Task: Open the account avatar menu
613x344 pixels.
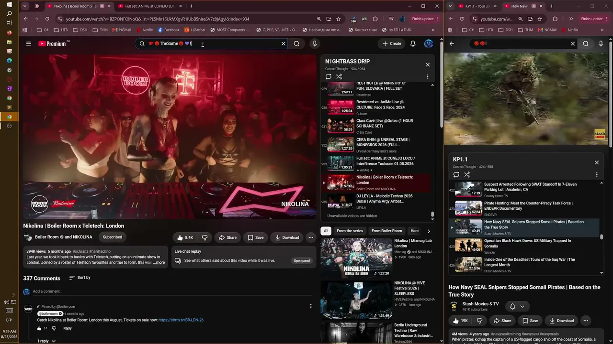Action: [x=429, y=43]
